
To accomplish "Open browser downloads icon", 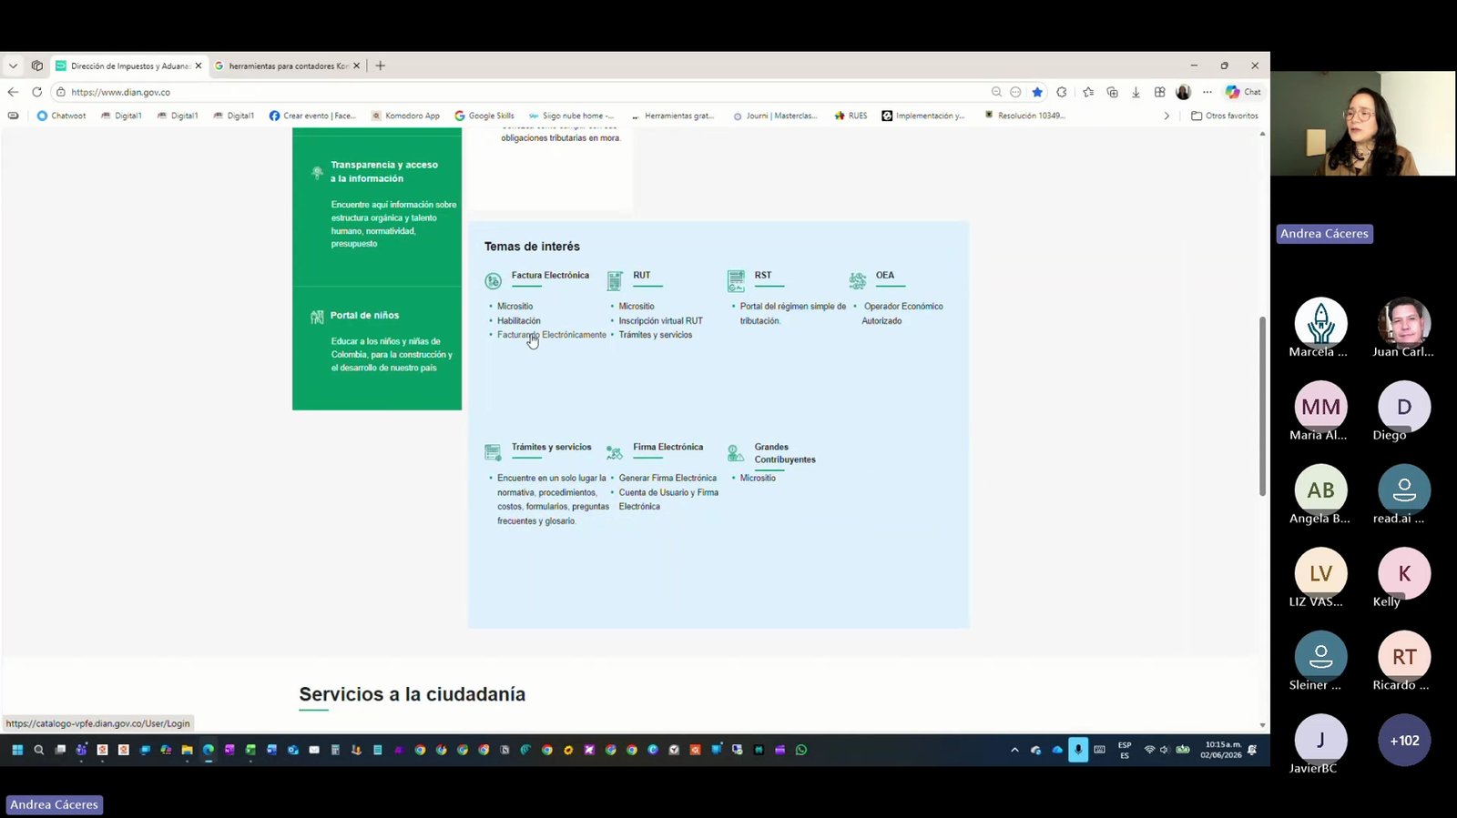I will click(x=1136, y=92).
